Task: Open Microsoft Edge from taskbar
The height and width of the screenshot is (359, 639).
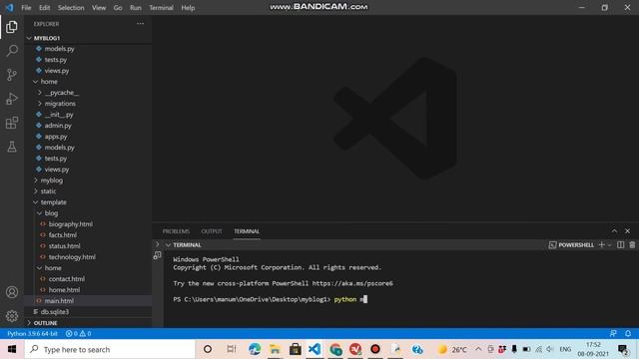Action: point(255,349)
